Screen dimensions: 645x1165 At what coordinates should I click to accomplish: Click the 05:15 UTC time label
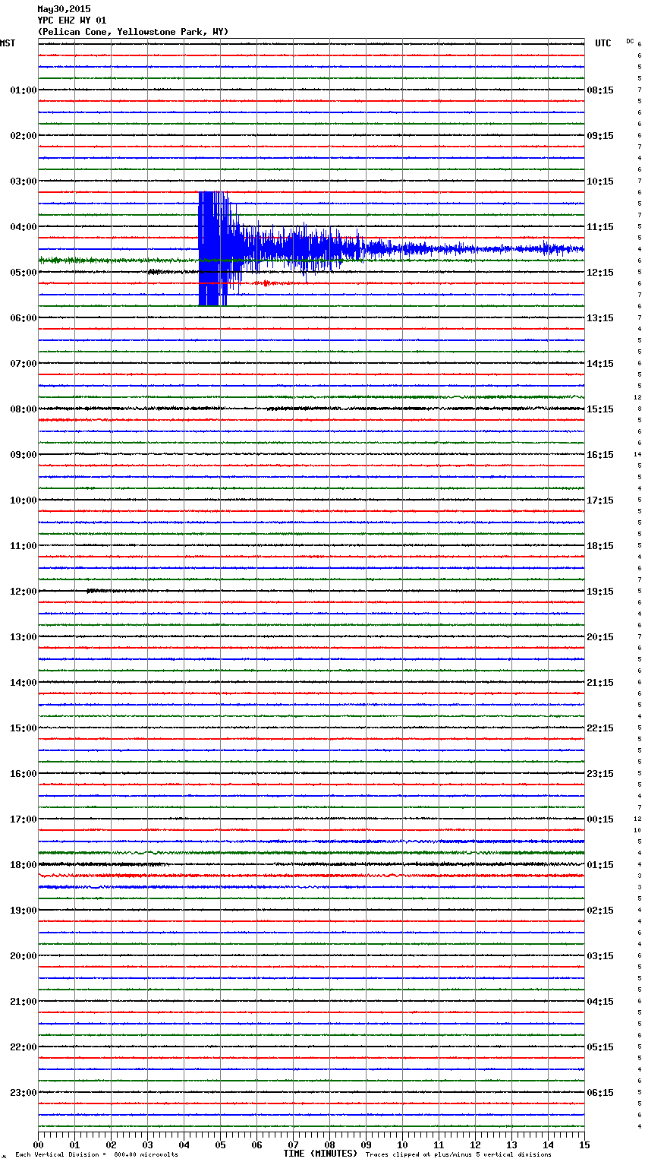click(x=600, y=1047)
